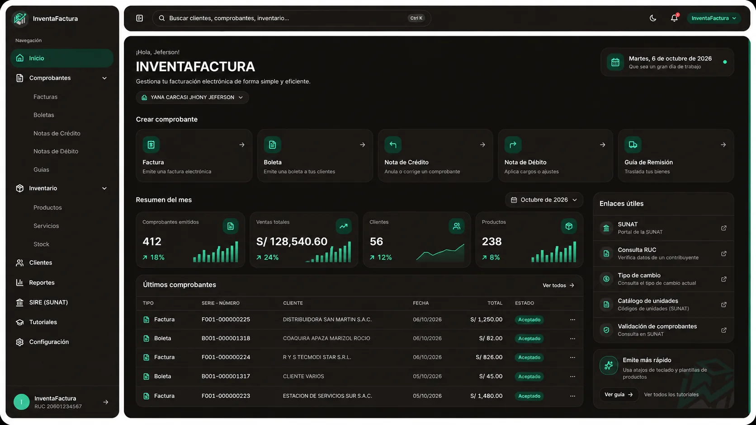Toggle the sidebar panel icon
This screenshot has width=756, height=425.
(x=140, y=18)
